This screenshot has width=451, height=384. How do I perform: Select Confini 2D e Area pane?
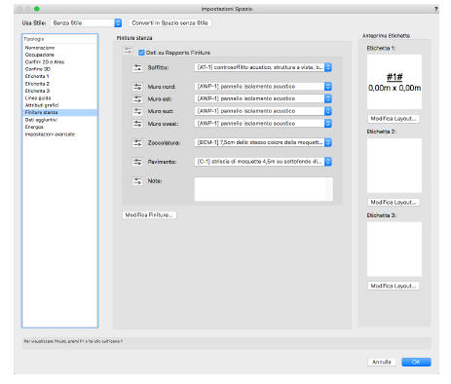59,62
